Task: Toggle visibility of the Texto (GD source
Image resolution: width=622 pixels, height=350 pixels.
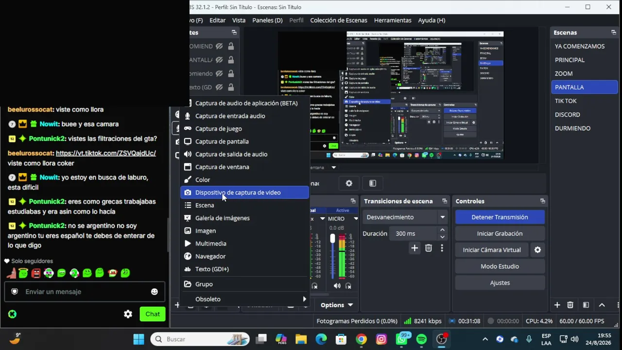Action: click(x=220, y=87)
